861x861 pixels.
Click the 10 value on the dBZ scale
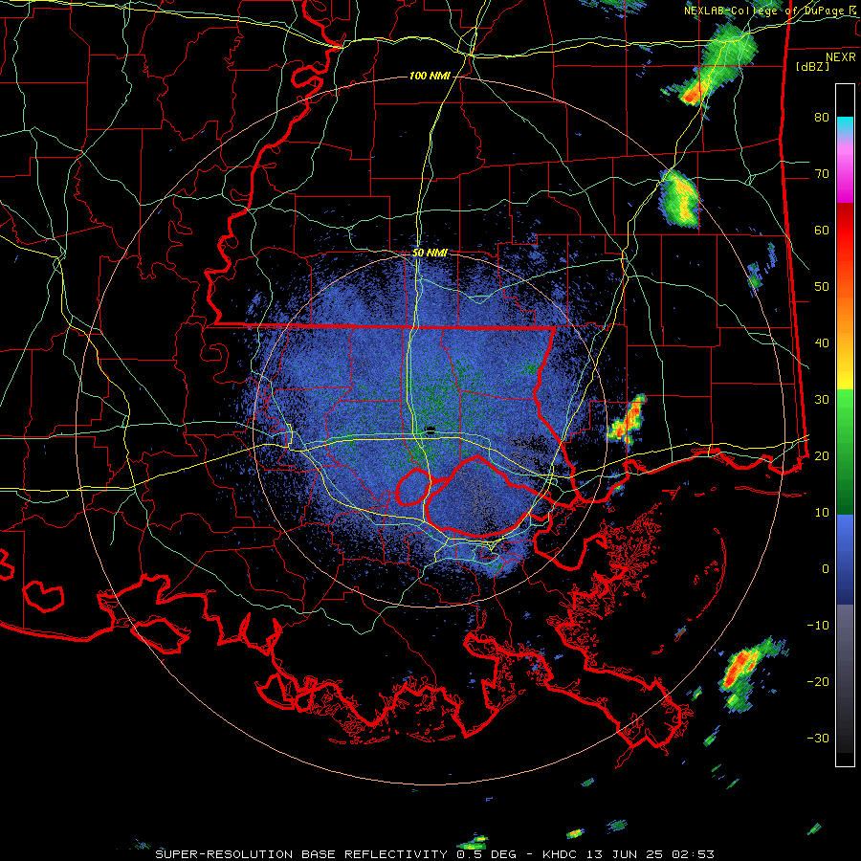pyautogui.click(x=822, y=513)
